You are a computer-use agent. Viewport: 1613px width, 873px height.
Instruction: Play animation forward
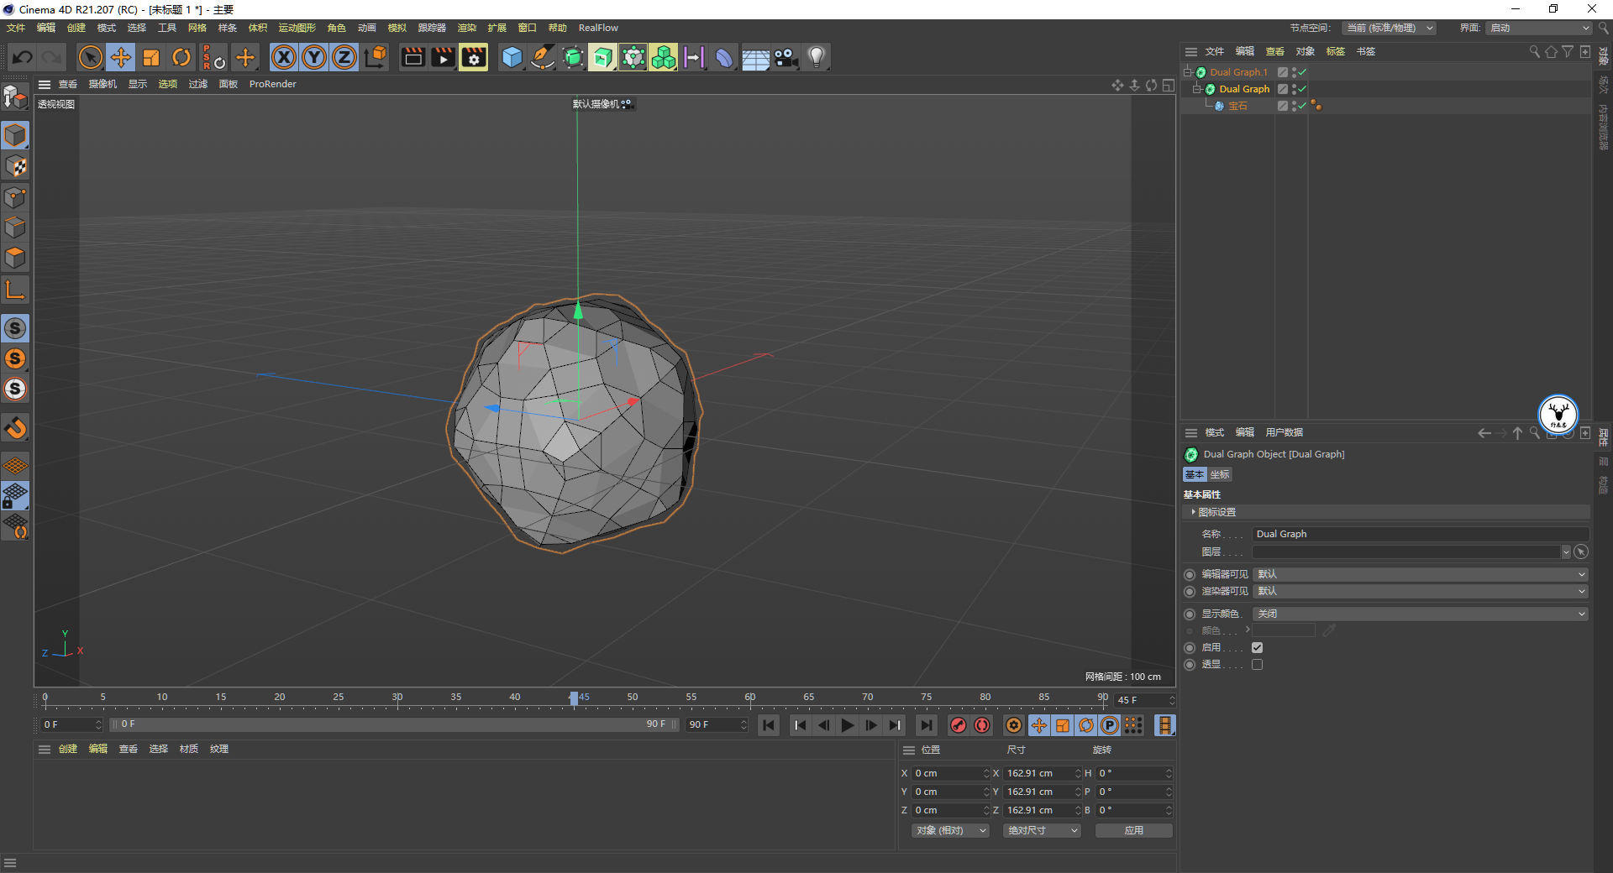[x=848, y=725]
